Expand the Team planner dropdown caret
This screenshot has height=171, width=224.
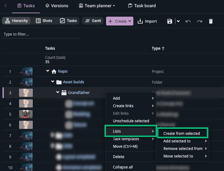pos(114,6)
